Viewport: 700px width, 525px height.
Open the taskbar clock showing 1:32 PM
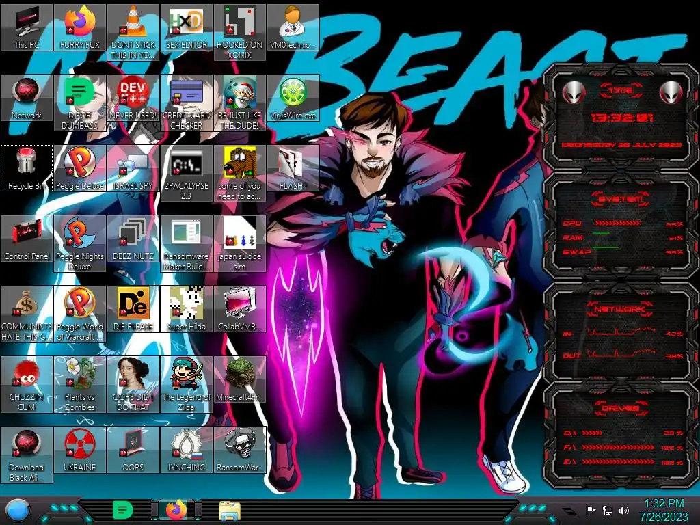[664, 510]
